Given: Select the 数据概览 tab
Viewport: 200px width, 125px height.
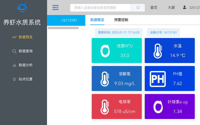Looking at the screenshot, I should tap(97, 20).
